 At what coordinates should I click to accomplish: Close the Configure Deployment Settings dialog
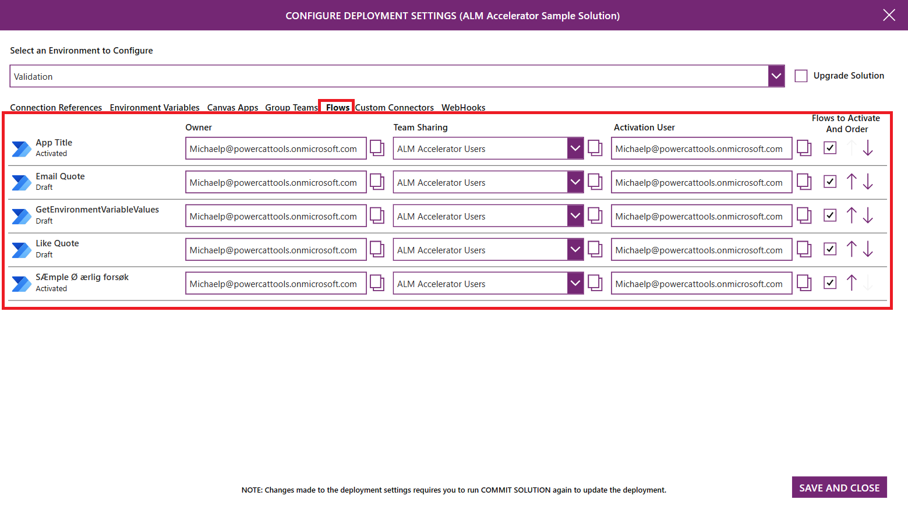pos(889,15)
